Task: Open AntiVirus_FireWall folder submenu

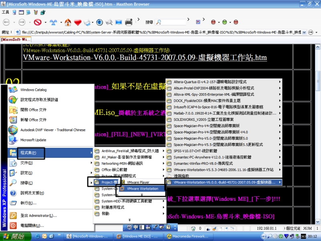Action: pos(130,151)
